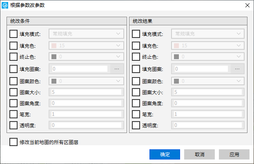Check 图案大小 in 统改条件 panel

tap(13, 92)
